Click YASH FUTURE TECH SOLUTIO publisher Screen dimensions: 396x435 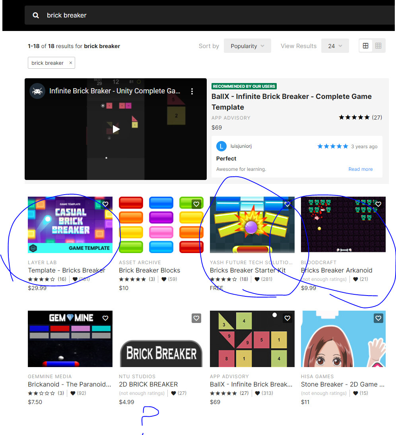tap(251, 263)
